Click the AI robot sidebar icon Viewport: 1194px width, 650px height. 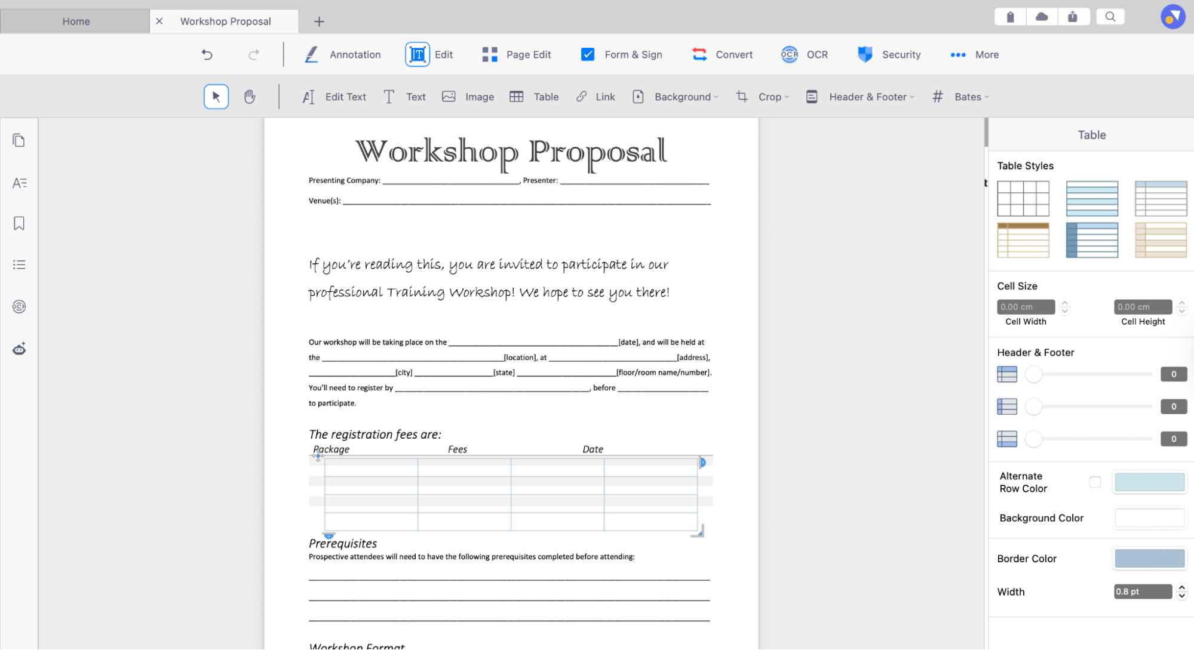pos(19,349)
